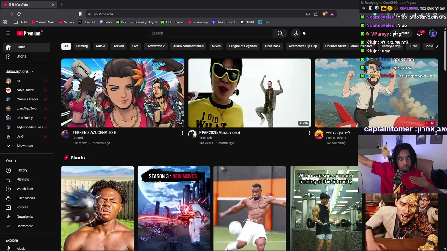447x251 pixels.
Task: Expand the You section chevron
Action: pos(15,161)
